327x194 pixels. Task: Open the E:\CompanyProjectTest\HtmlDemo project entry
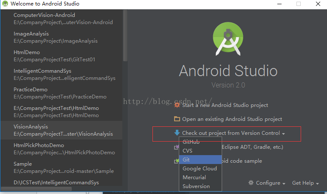tap(62, 112)
